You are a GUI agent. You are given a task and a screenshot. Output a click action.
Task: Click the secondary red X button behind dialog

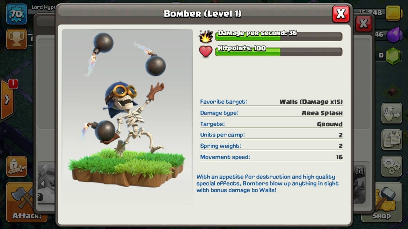pyautogui.click(x=363, y=24)
